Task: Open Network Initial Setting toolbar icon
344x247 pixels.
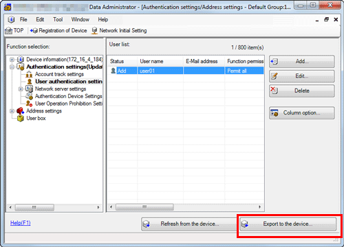Action: click(94, 31)
